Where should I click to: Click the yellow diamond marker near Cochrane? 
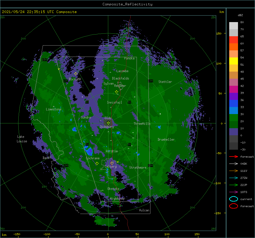(97, 163)
